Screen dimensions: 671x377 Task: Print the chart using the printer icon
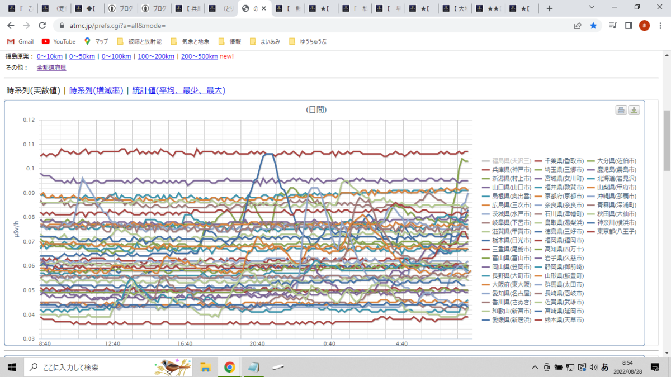point(621,110)
